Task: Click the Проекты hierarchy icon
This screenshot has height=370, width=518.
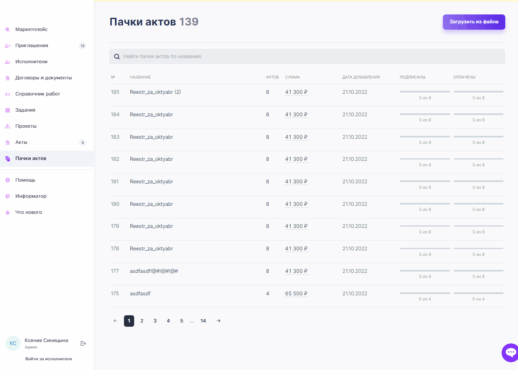Action: coord(7,126)
